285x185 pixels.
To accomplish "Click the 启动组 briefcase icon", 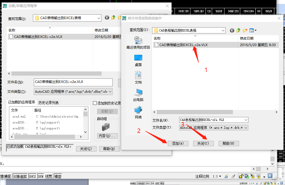I will coord(106,127).
